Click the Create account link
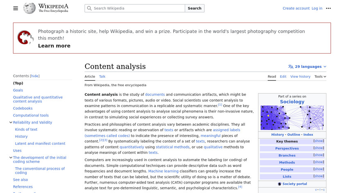 [296, 8]
